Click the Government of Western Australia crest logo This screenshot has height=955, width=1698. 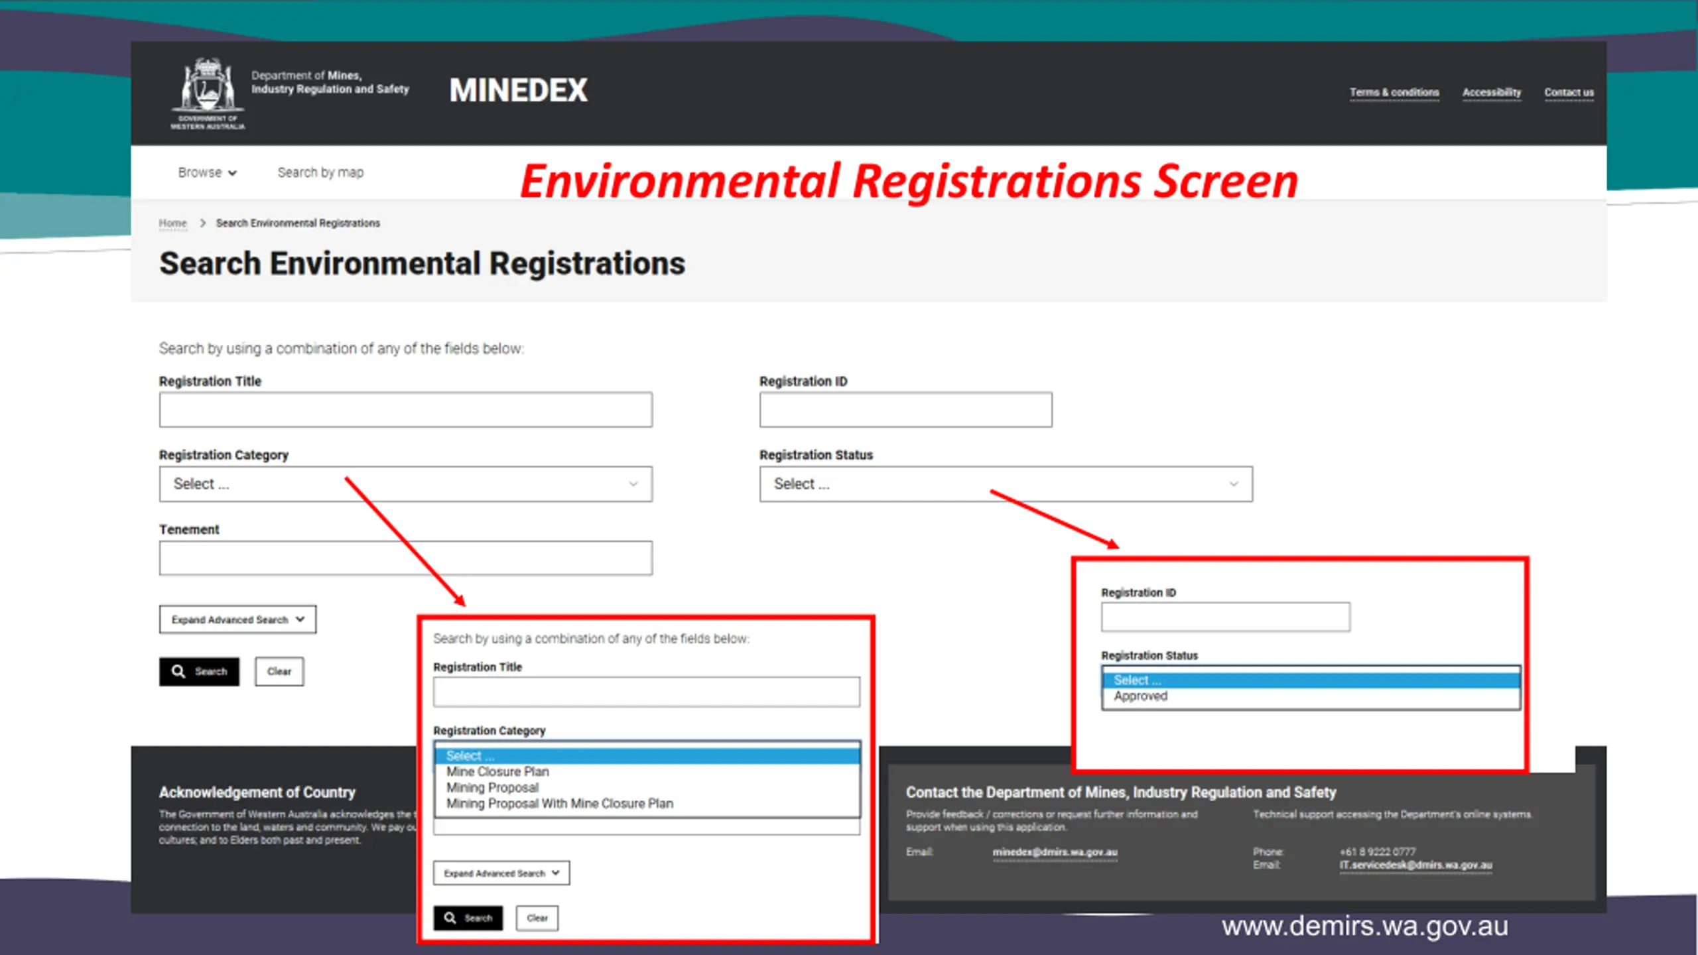(208, 93)
